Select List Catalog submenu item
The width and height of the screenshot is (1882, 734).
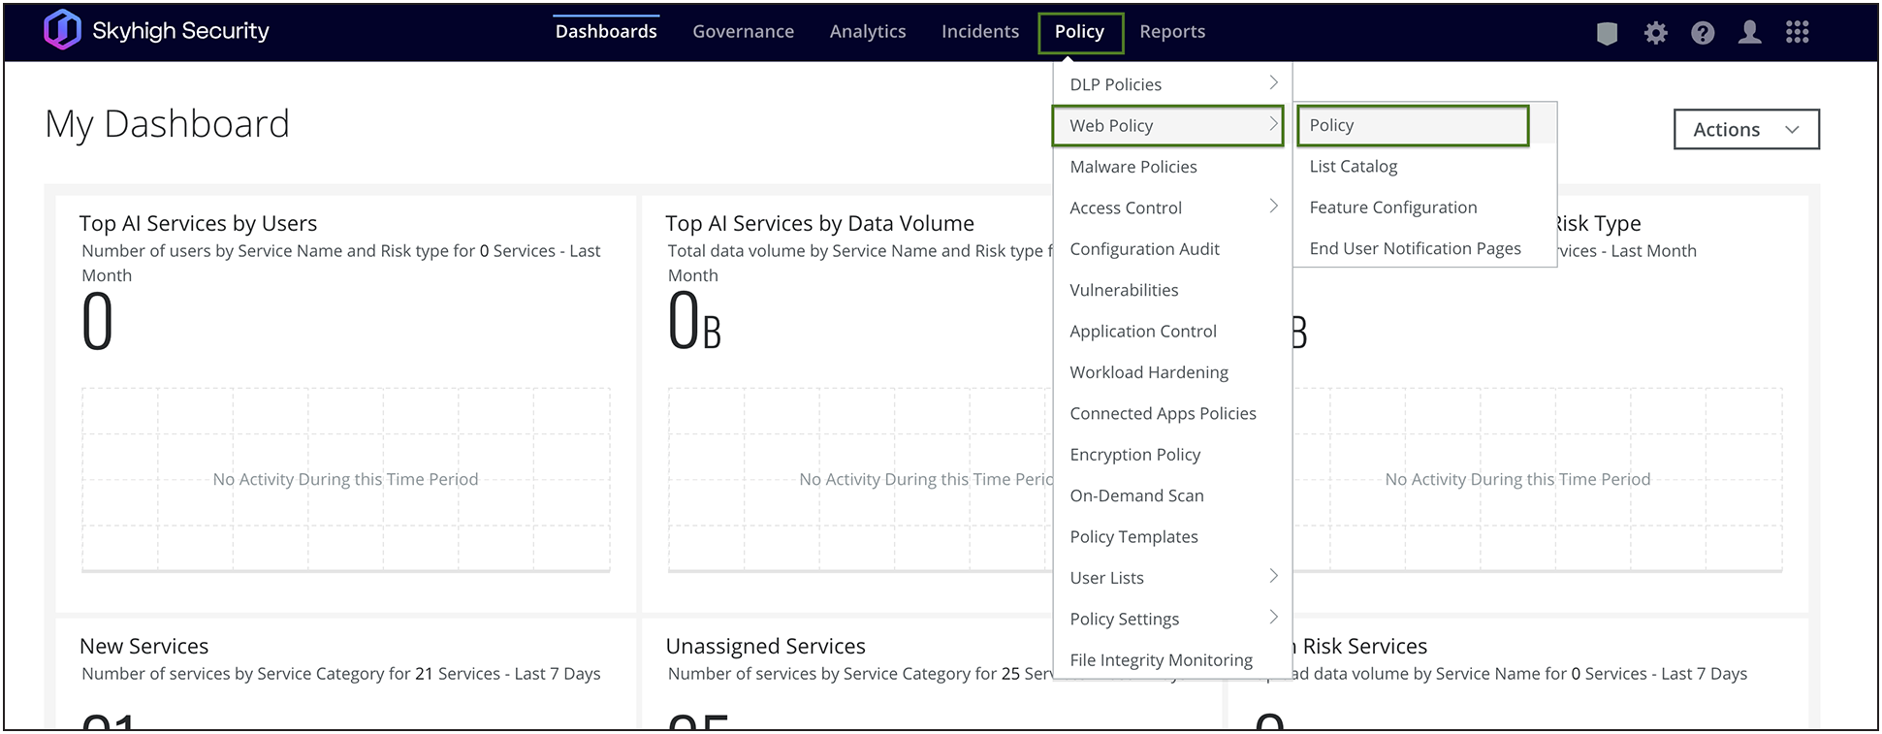1425,167
